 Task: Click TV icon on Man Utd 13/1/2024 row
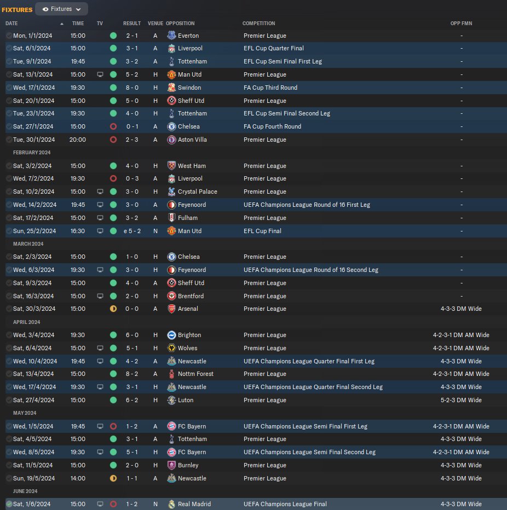(100, 74)
